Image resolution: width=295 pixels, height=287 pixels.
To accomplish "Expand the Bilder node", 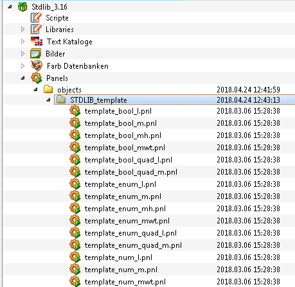I will click(x=22, y=53).
